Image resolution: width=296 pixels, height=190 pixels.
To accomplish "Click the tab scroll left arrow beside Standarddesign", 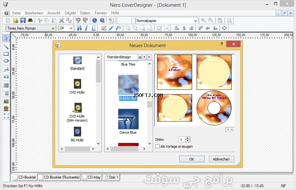I will (x=144, y=57).
